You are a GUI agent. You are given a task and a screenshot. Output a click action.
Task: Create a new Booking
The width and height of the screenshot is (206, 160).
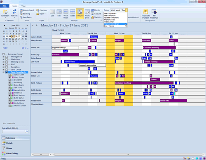click(25, 14)
